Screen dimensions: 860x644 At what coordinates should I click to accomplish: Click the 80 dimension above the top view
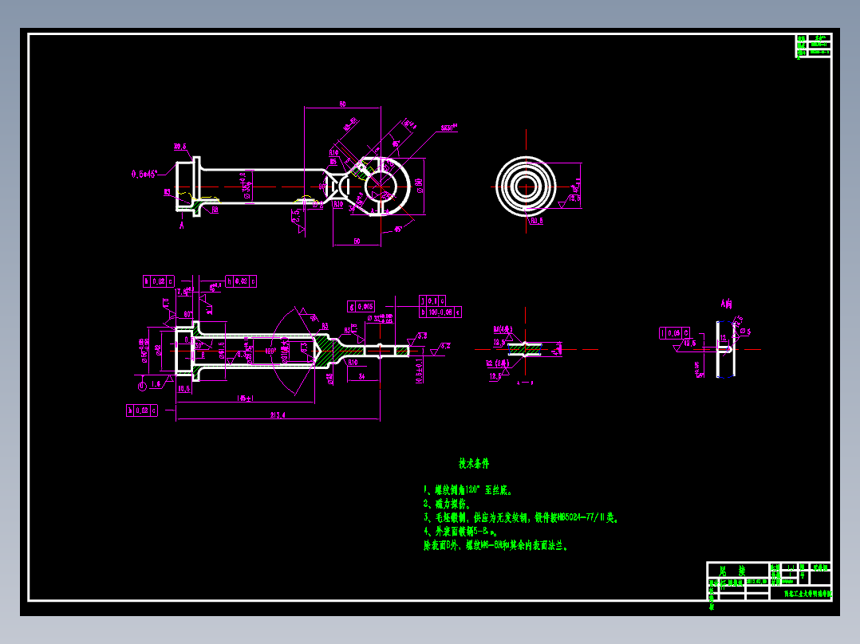coord(342,104)
